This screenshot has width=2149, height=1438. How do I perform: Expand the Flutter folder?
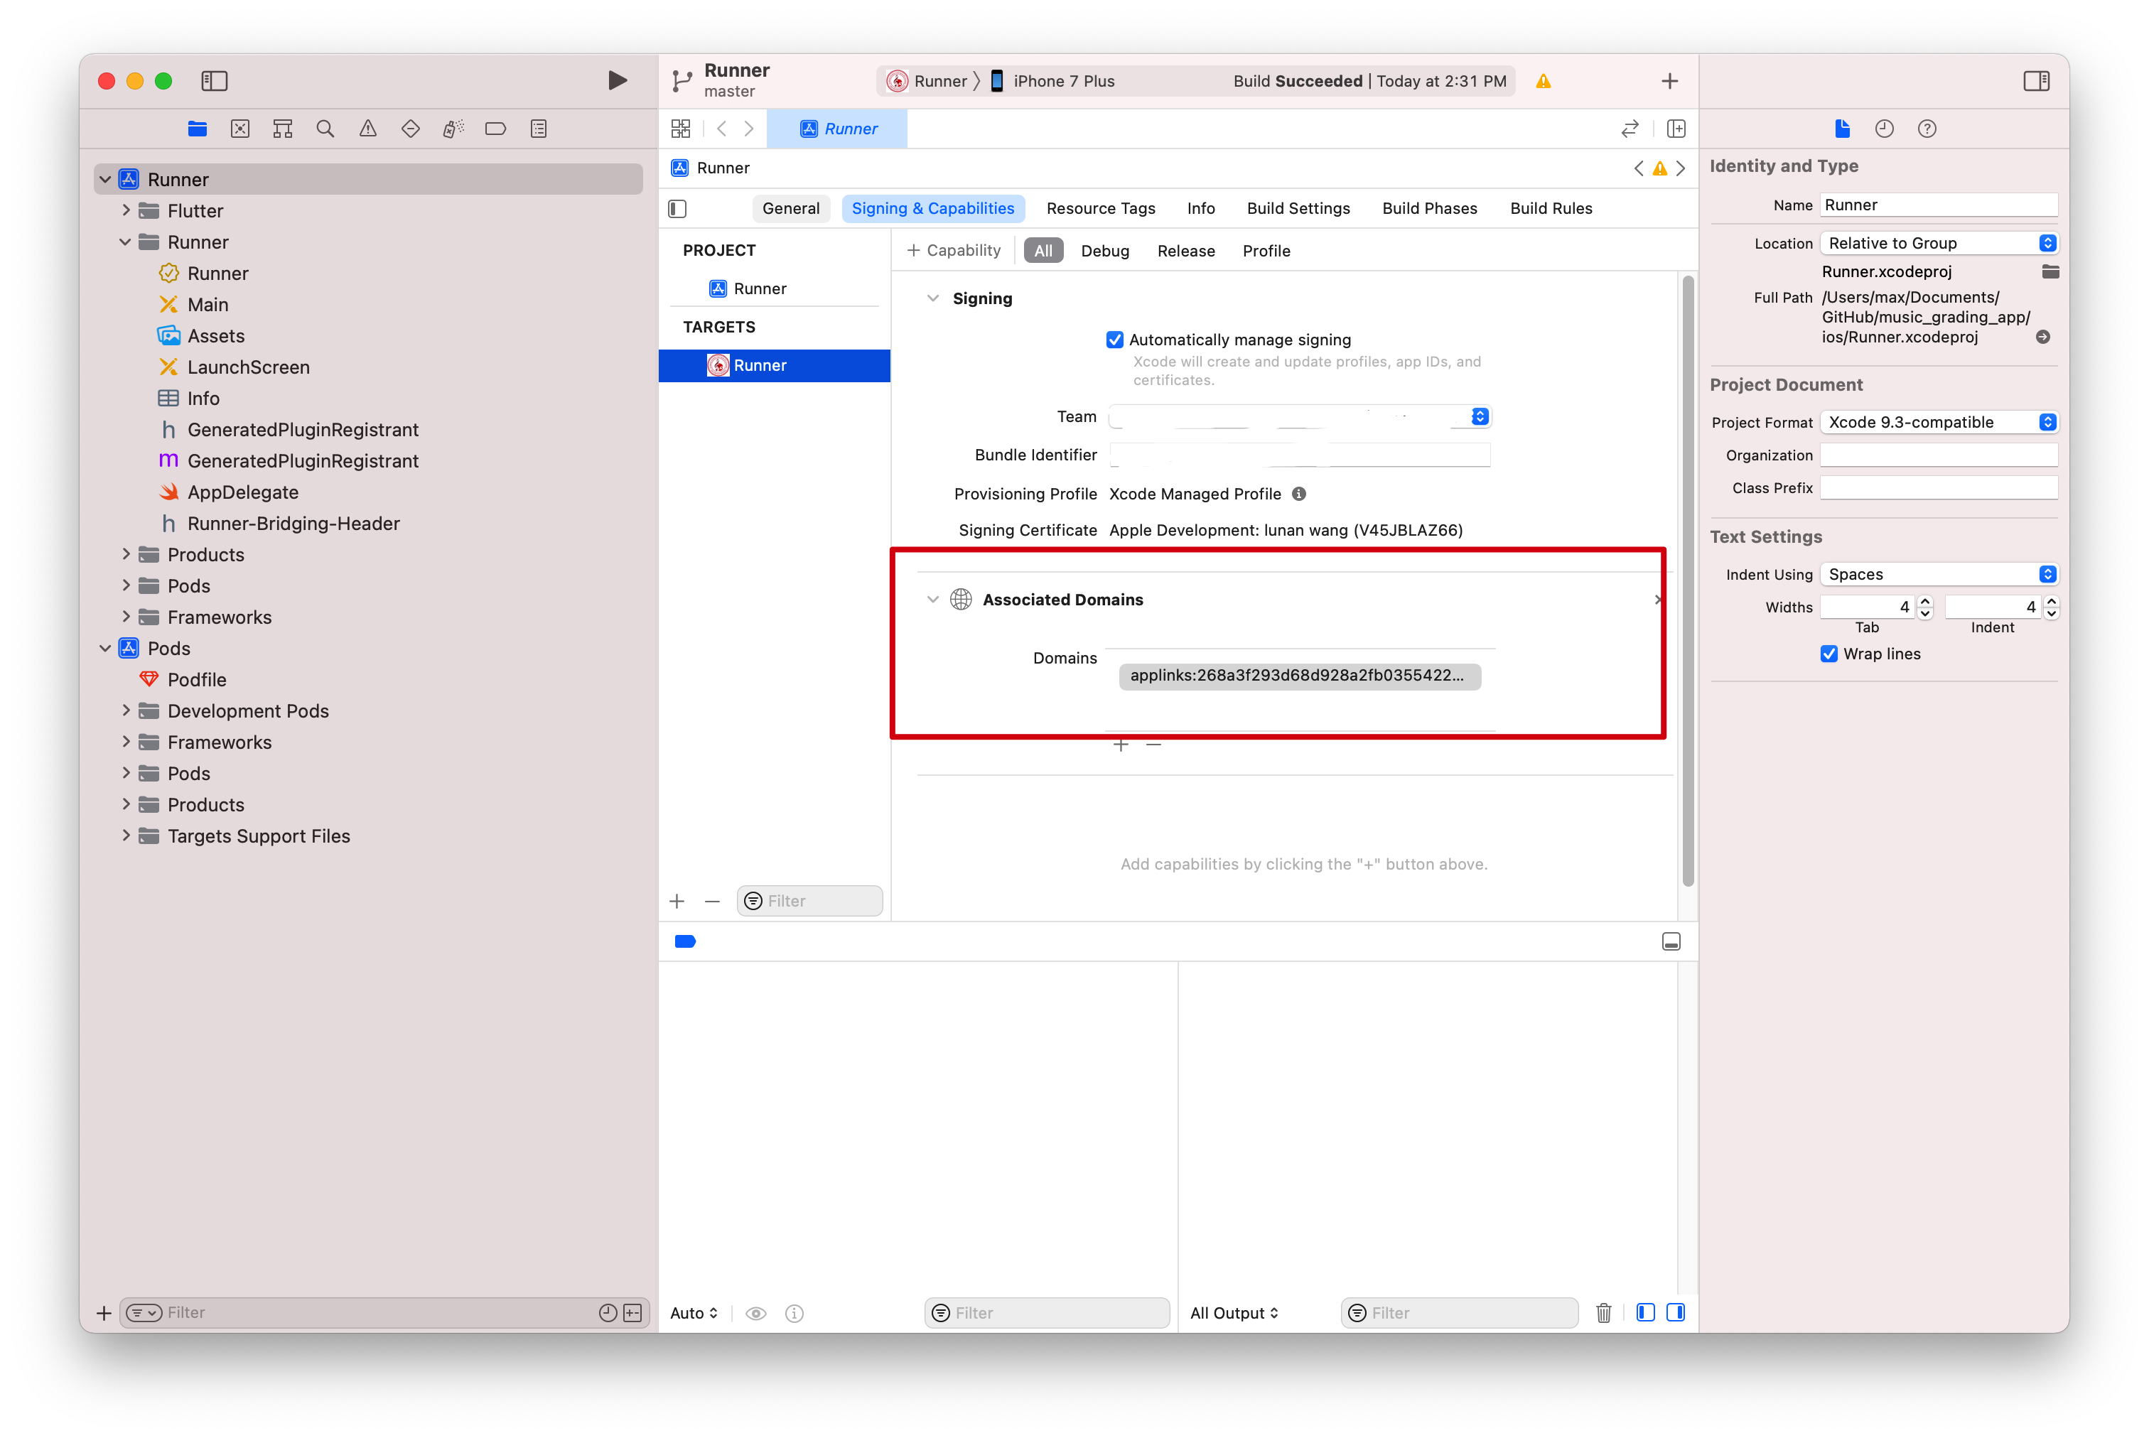(126, 211)
